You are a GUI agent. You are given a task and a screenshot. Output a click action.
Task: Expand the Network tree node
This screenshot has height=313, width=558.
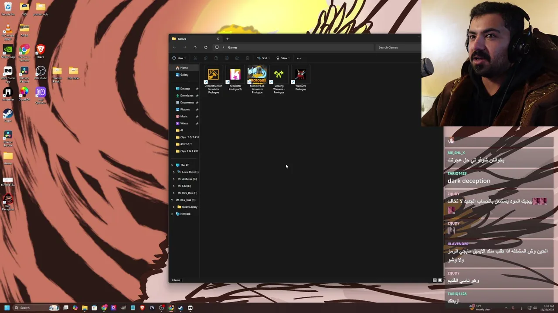pyautogui.click(x=172, y=214)
